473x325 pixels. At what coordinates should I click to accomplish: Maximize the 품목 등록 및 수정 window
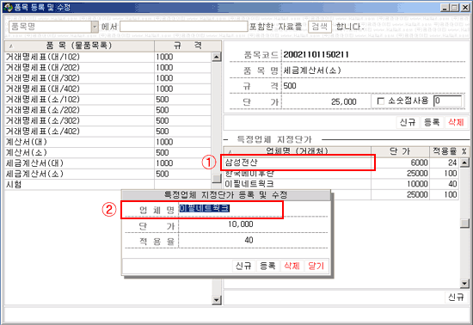pos(454,8)
